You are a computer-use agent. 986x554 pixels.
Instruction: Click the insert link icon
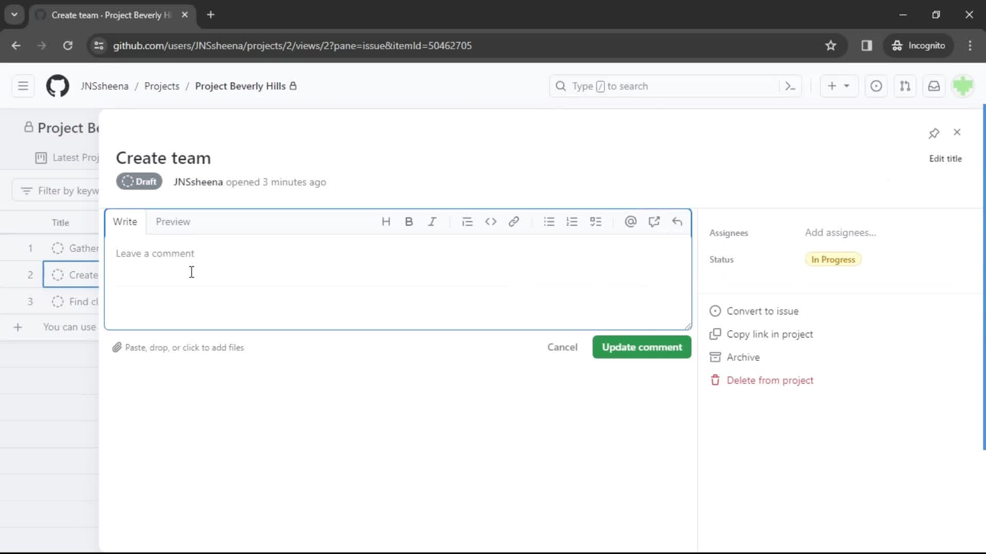click(x=515, y=221)
